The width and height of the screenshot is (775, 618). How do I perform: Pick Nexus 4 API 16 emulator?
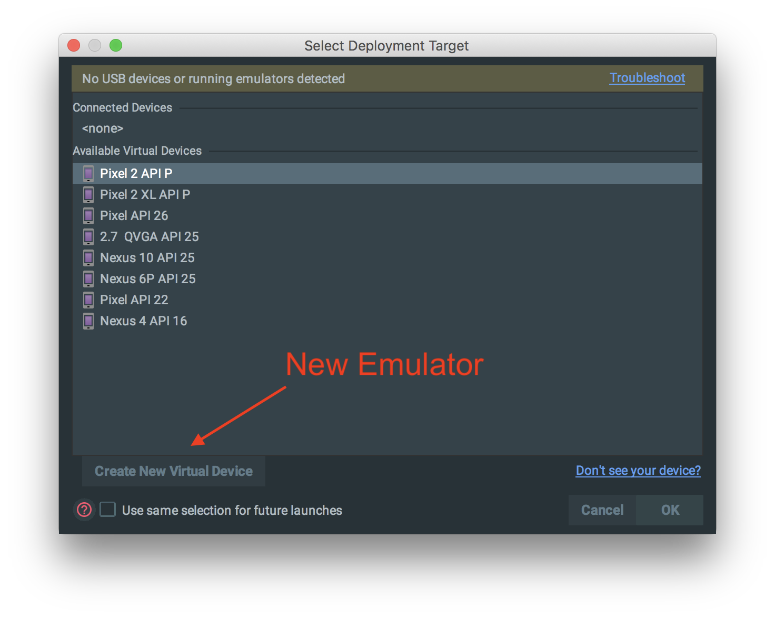[x=388, y=321]
